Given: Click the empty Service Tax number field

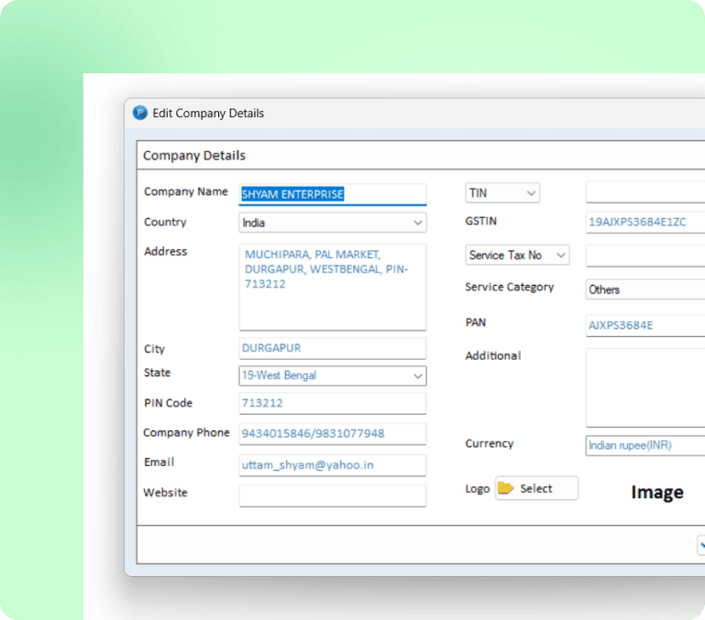Looking at the screenshot, I should [645, 256].
